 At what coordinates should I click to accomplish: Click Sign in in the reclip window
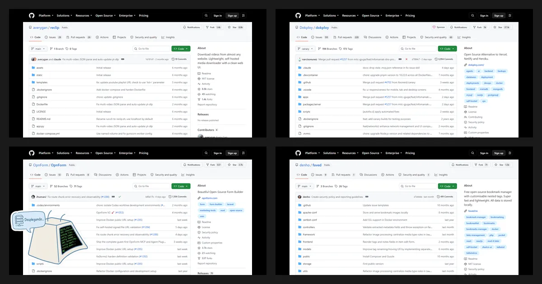pyautogui.click(x=218, y=15)
